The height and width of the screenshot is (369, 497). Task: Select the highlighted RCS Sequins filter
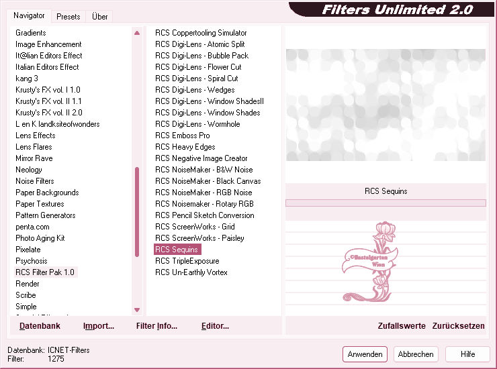click(x=177, y=250)
